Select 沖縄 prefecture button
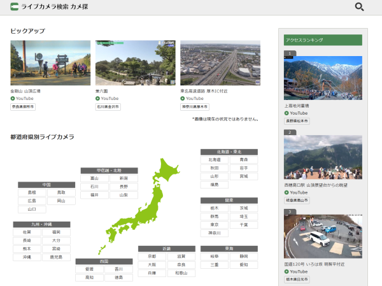 click(x=27, y=257)
